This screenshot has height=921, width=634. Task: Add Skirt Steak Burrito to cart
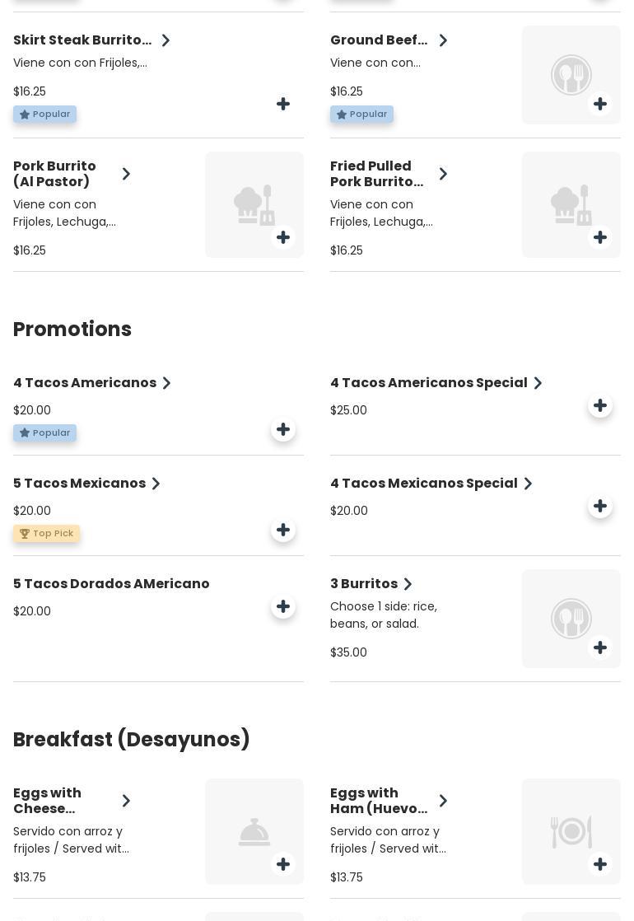click(283, 104)
